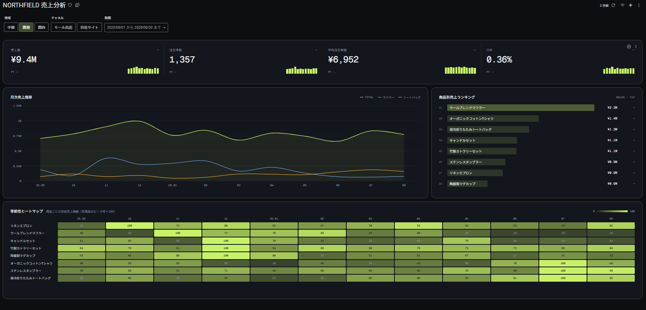Open the filter icon in header
The width and height of the screenshot is (646, 310).
(x=622, y=5)
